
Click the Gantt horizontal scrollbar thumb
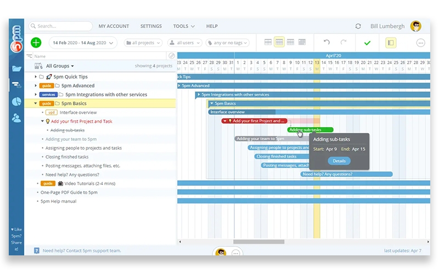258,242
